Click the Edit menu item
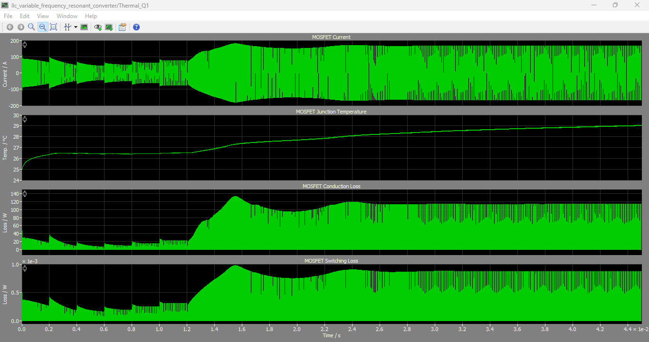Image resolution: width=649 pixels, height=342 pixels. click(25, 16)
